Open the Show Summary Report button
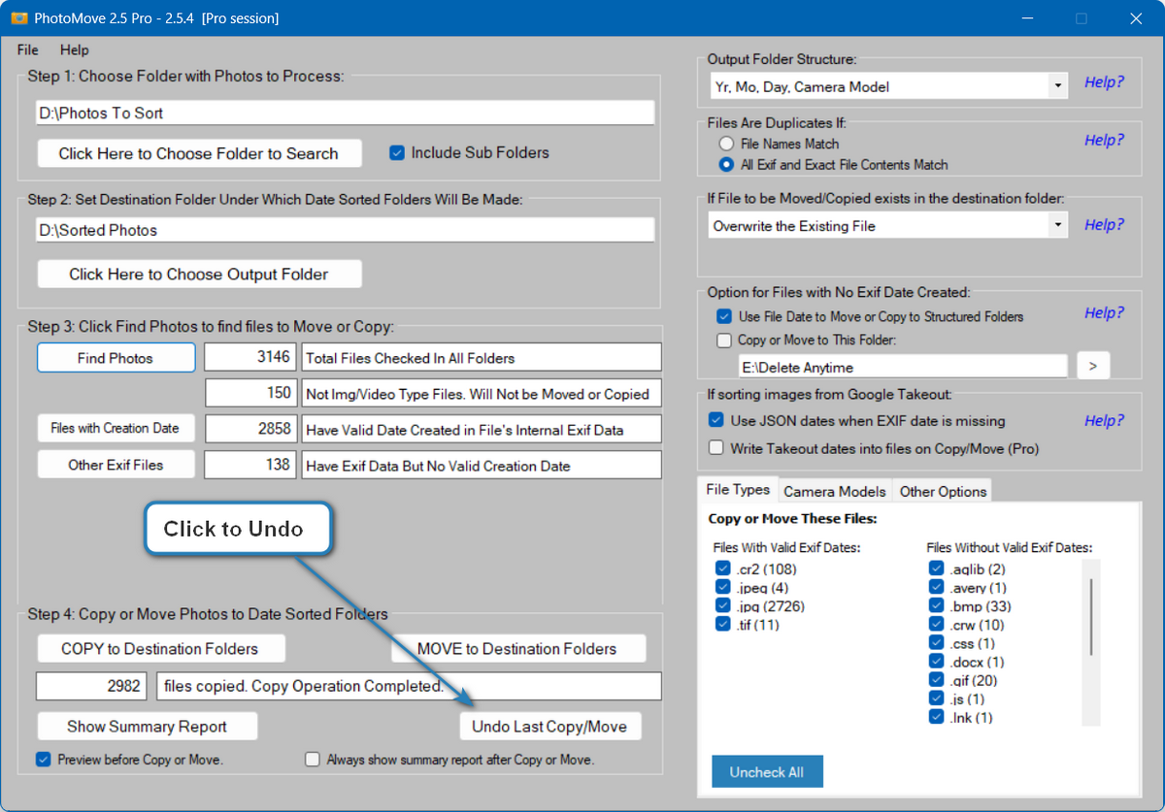This screenshot has height=812, width=1165. click(x=148, y=727)
